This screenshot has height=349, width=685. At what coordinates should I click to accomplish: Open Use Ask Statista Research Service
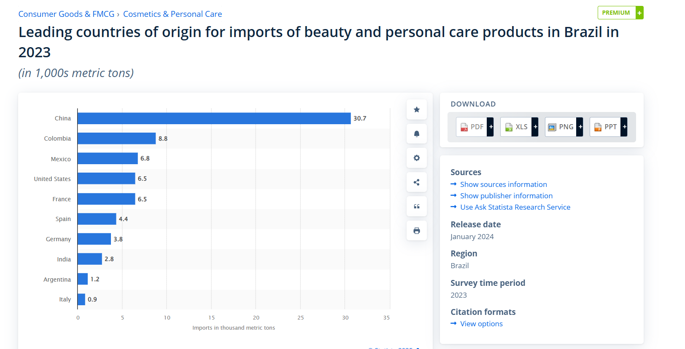515,207
